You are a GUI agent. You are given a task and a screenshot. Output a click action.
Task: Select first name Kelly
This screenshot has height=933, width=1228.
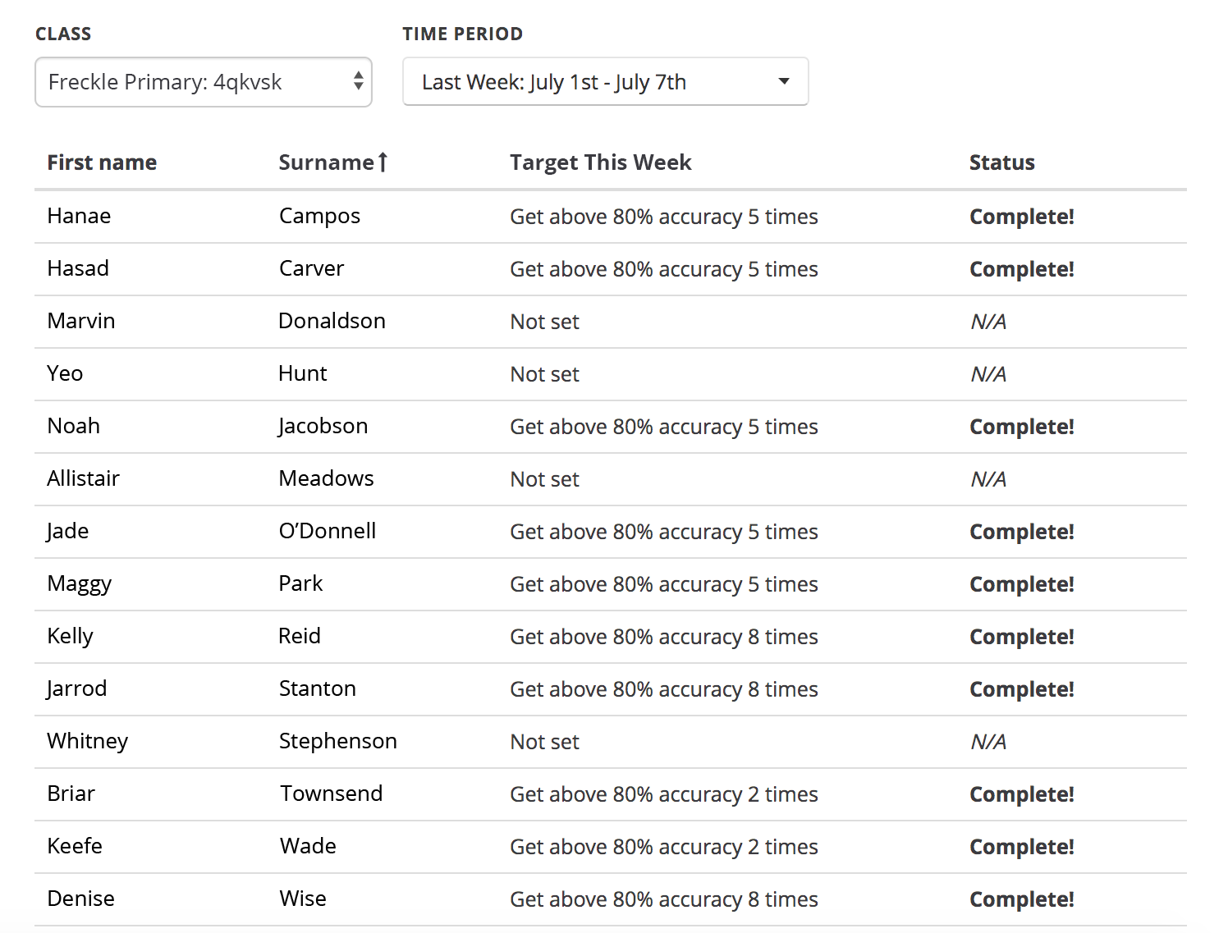click(70, 637)
